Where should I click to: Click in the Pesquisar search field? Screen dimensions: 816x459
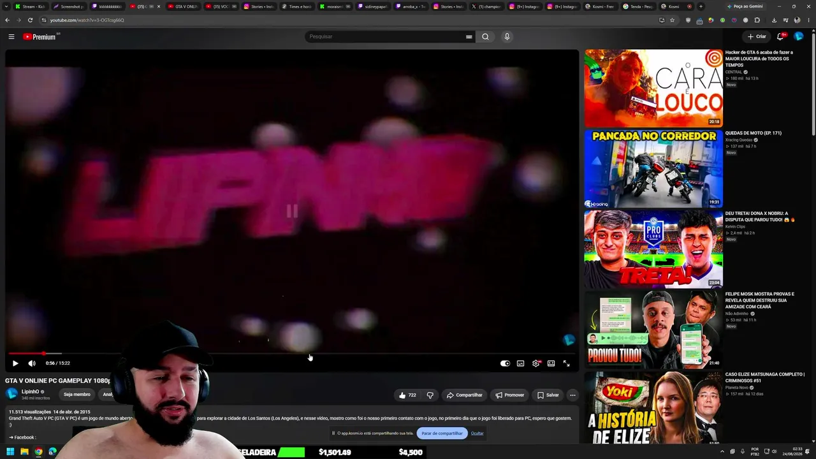(386, 36)
